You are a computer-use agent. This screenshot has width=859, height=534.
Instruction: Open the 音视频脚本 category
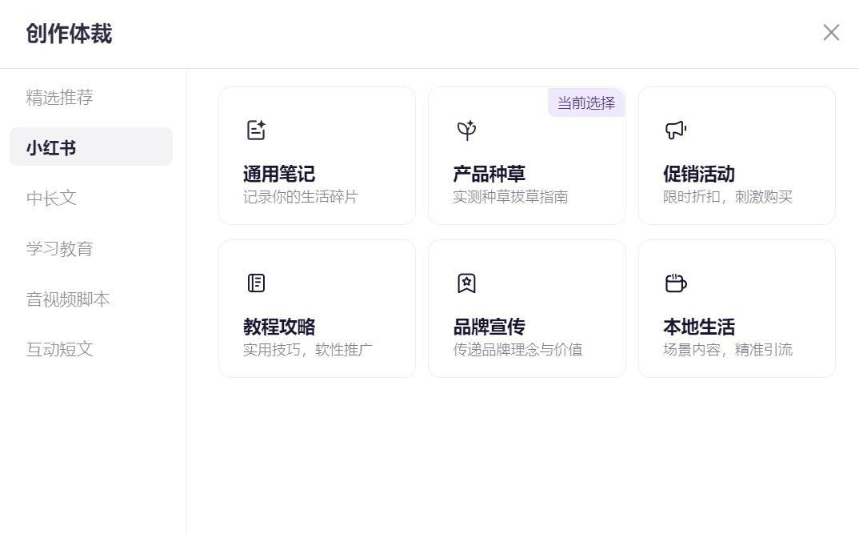click(68, 299)
